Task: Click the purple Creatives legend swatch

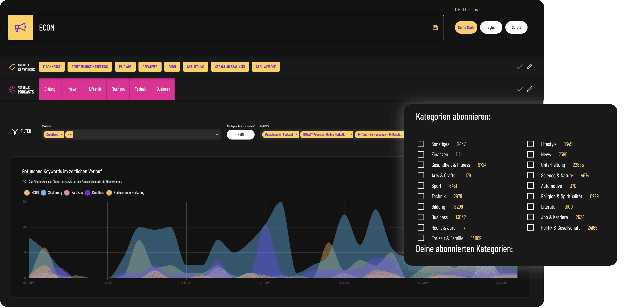Action: [x=87, y=193]
